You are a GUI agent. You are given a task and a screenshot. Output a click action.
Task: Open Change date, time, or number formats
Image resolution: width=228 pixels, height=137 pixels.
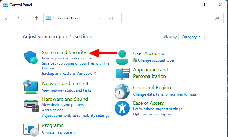pyautogui.click(x=165, y=94)
